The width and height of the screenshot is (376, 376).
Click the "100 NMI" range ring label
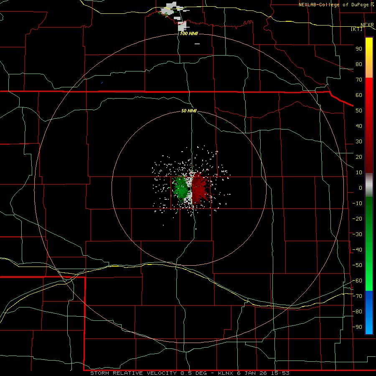pos(189,33)
